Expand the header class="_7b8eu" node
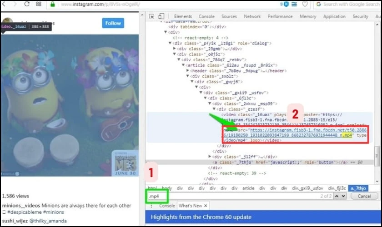The width and height of the screenshot is (382, 227). click(187, 70)
